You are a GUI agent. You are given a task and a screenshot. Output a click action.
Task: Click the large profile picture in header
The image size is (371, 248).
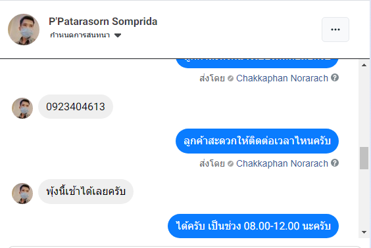pos(24,30)
